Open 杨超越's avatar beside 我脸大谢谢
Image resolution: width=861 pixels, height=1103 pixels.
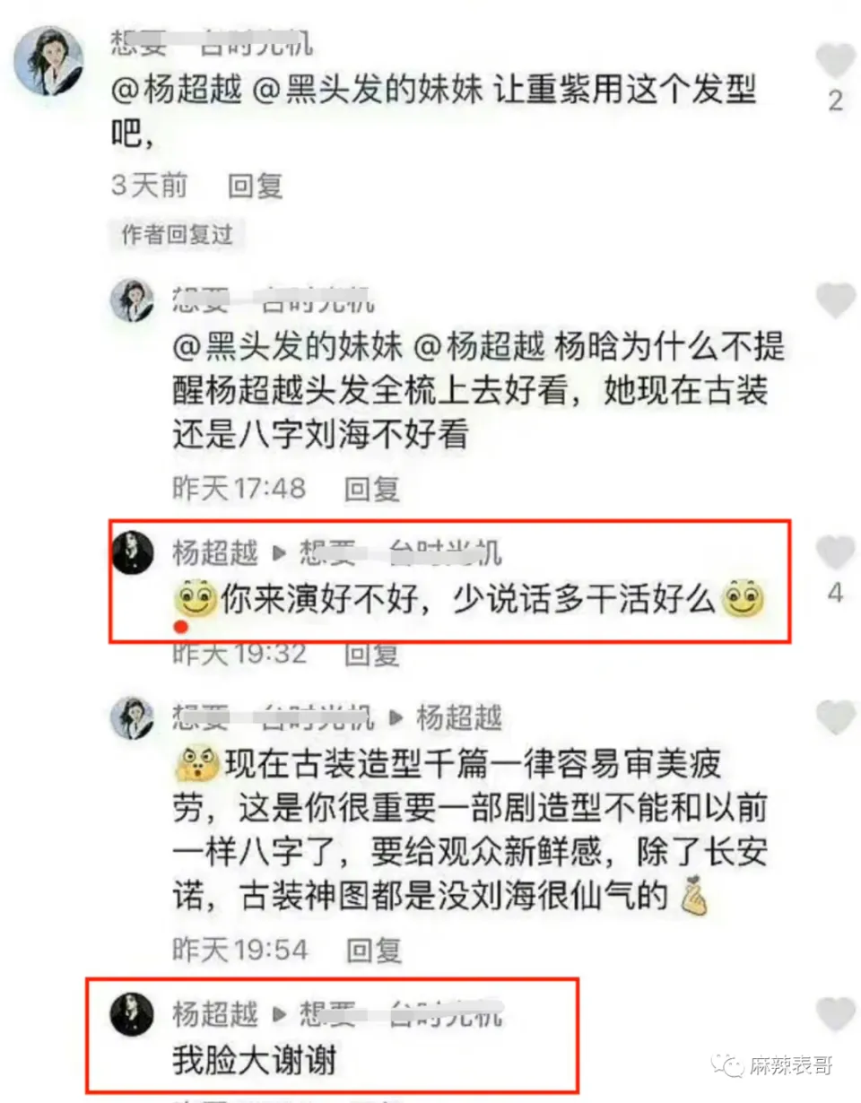pos(132,1014)
